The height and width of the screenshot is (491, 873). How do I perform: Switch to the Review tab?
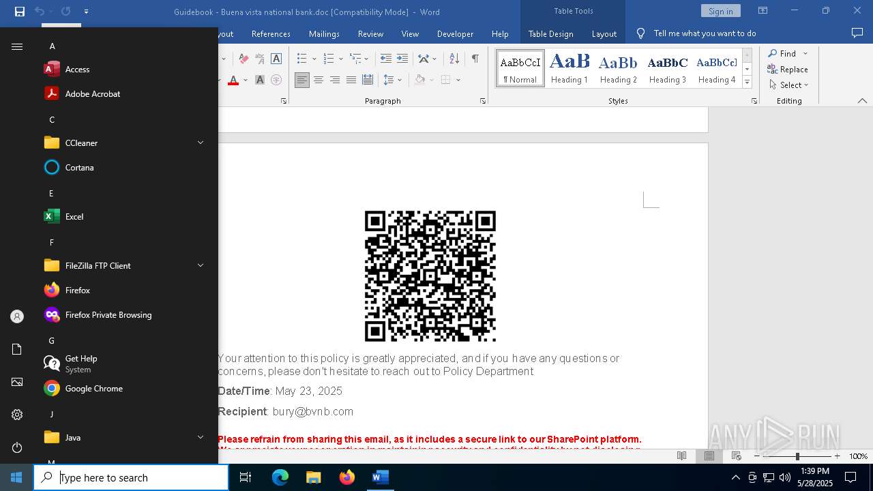coord(370,33)
